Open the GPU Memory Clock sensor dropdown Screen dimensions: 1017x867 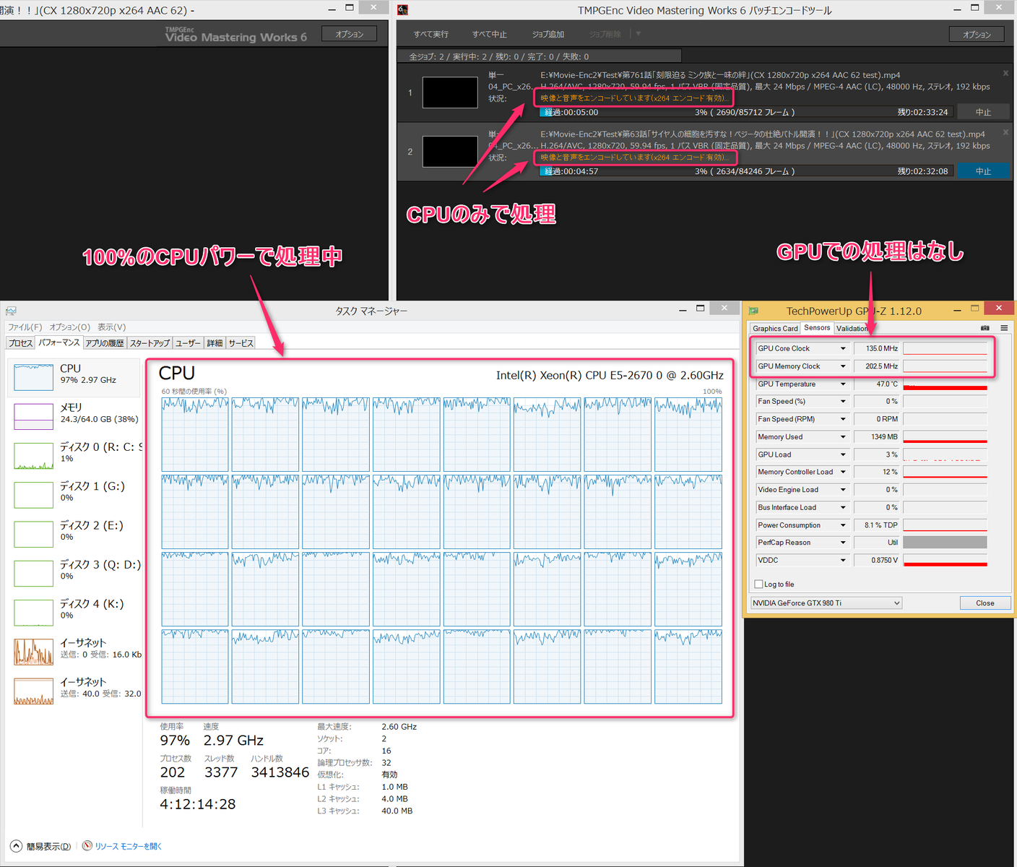click(x=842, y=366)
